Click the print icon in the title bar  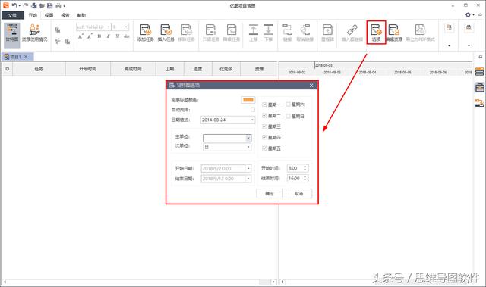[58, 5]
